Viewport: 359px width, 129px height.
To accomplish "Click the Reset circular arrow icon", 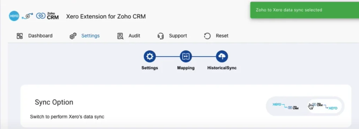I will (x=207, y=36).
